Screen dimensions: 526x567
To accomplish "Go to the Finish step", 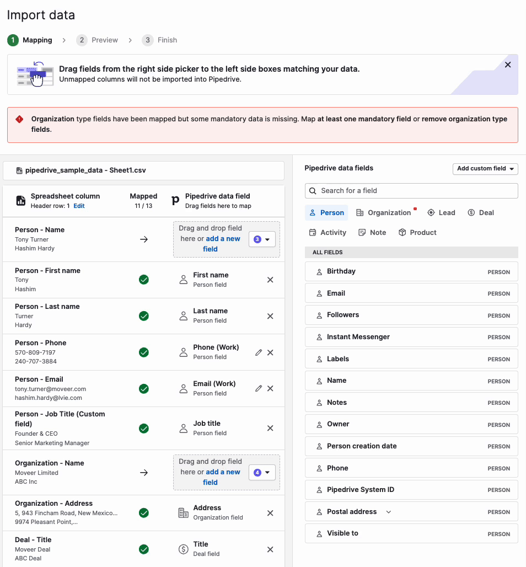I will 159,40.
